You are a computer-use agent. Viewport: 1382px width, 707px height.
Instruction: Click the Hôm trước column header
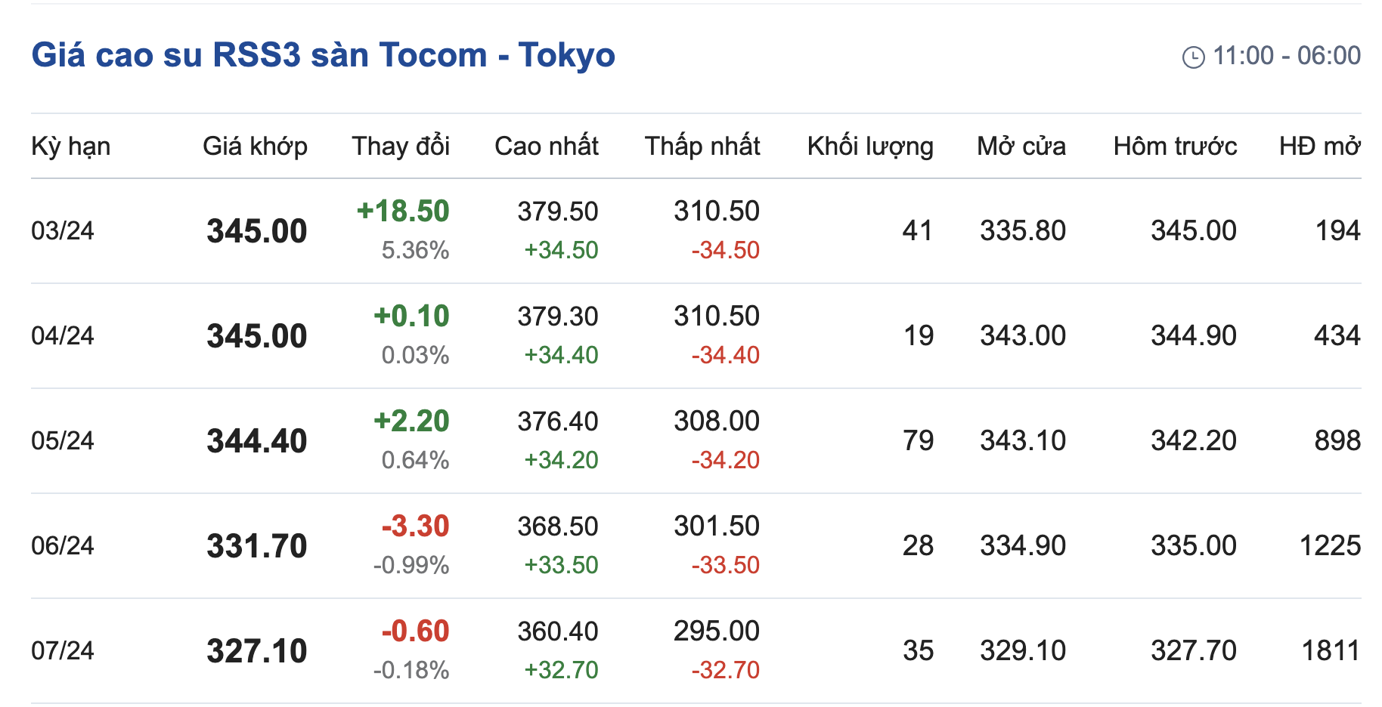click(x=1176, y=146)
